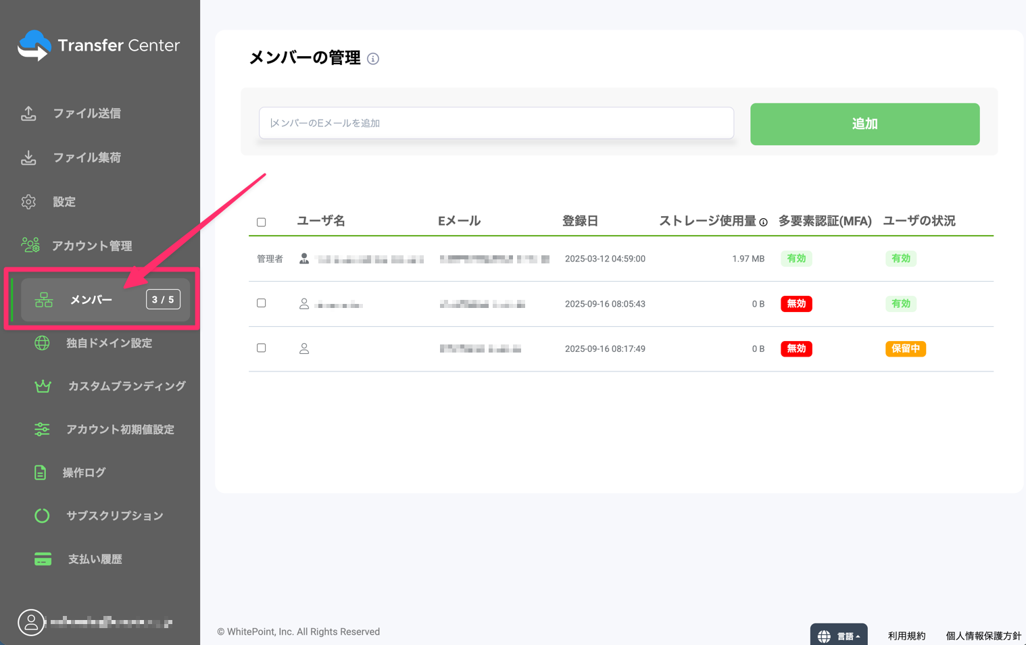Select the 支払い履歴 card icon
Screen dimensions: 1026x645
(42, 559)
